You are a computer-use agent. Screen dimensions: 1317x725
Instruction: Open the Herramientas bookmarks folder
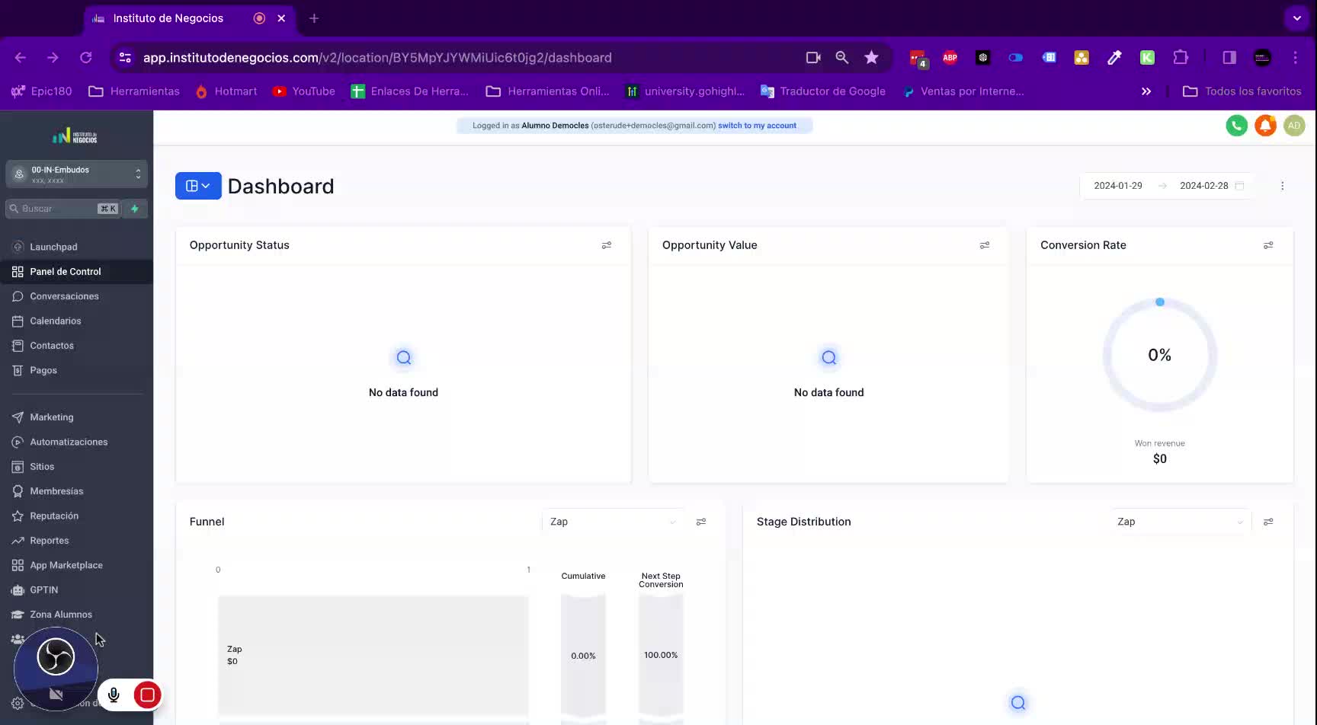click(134, 91)
